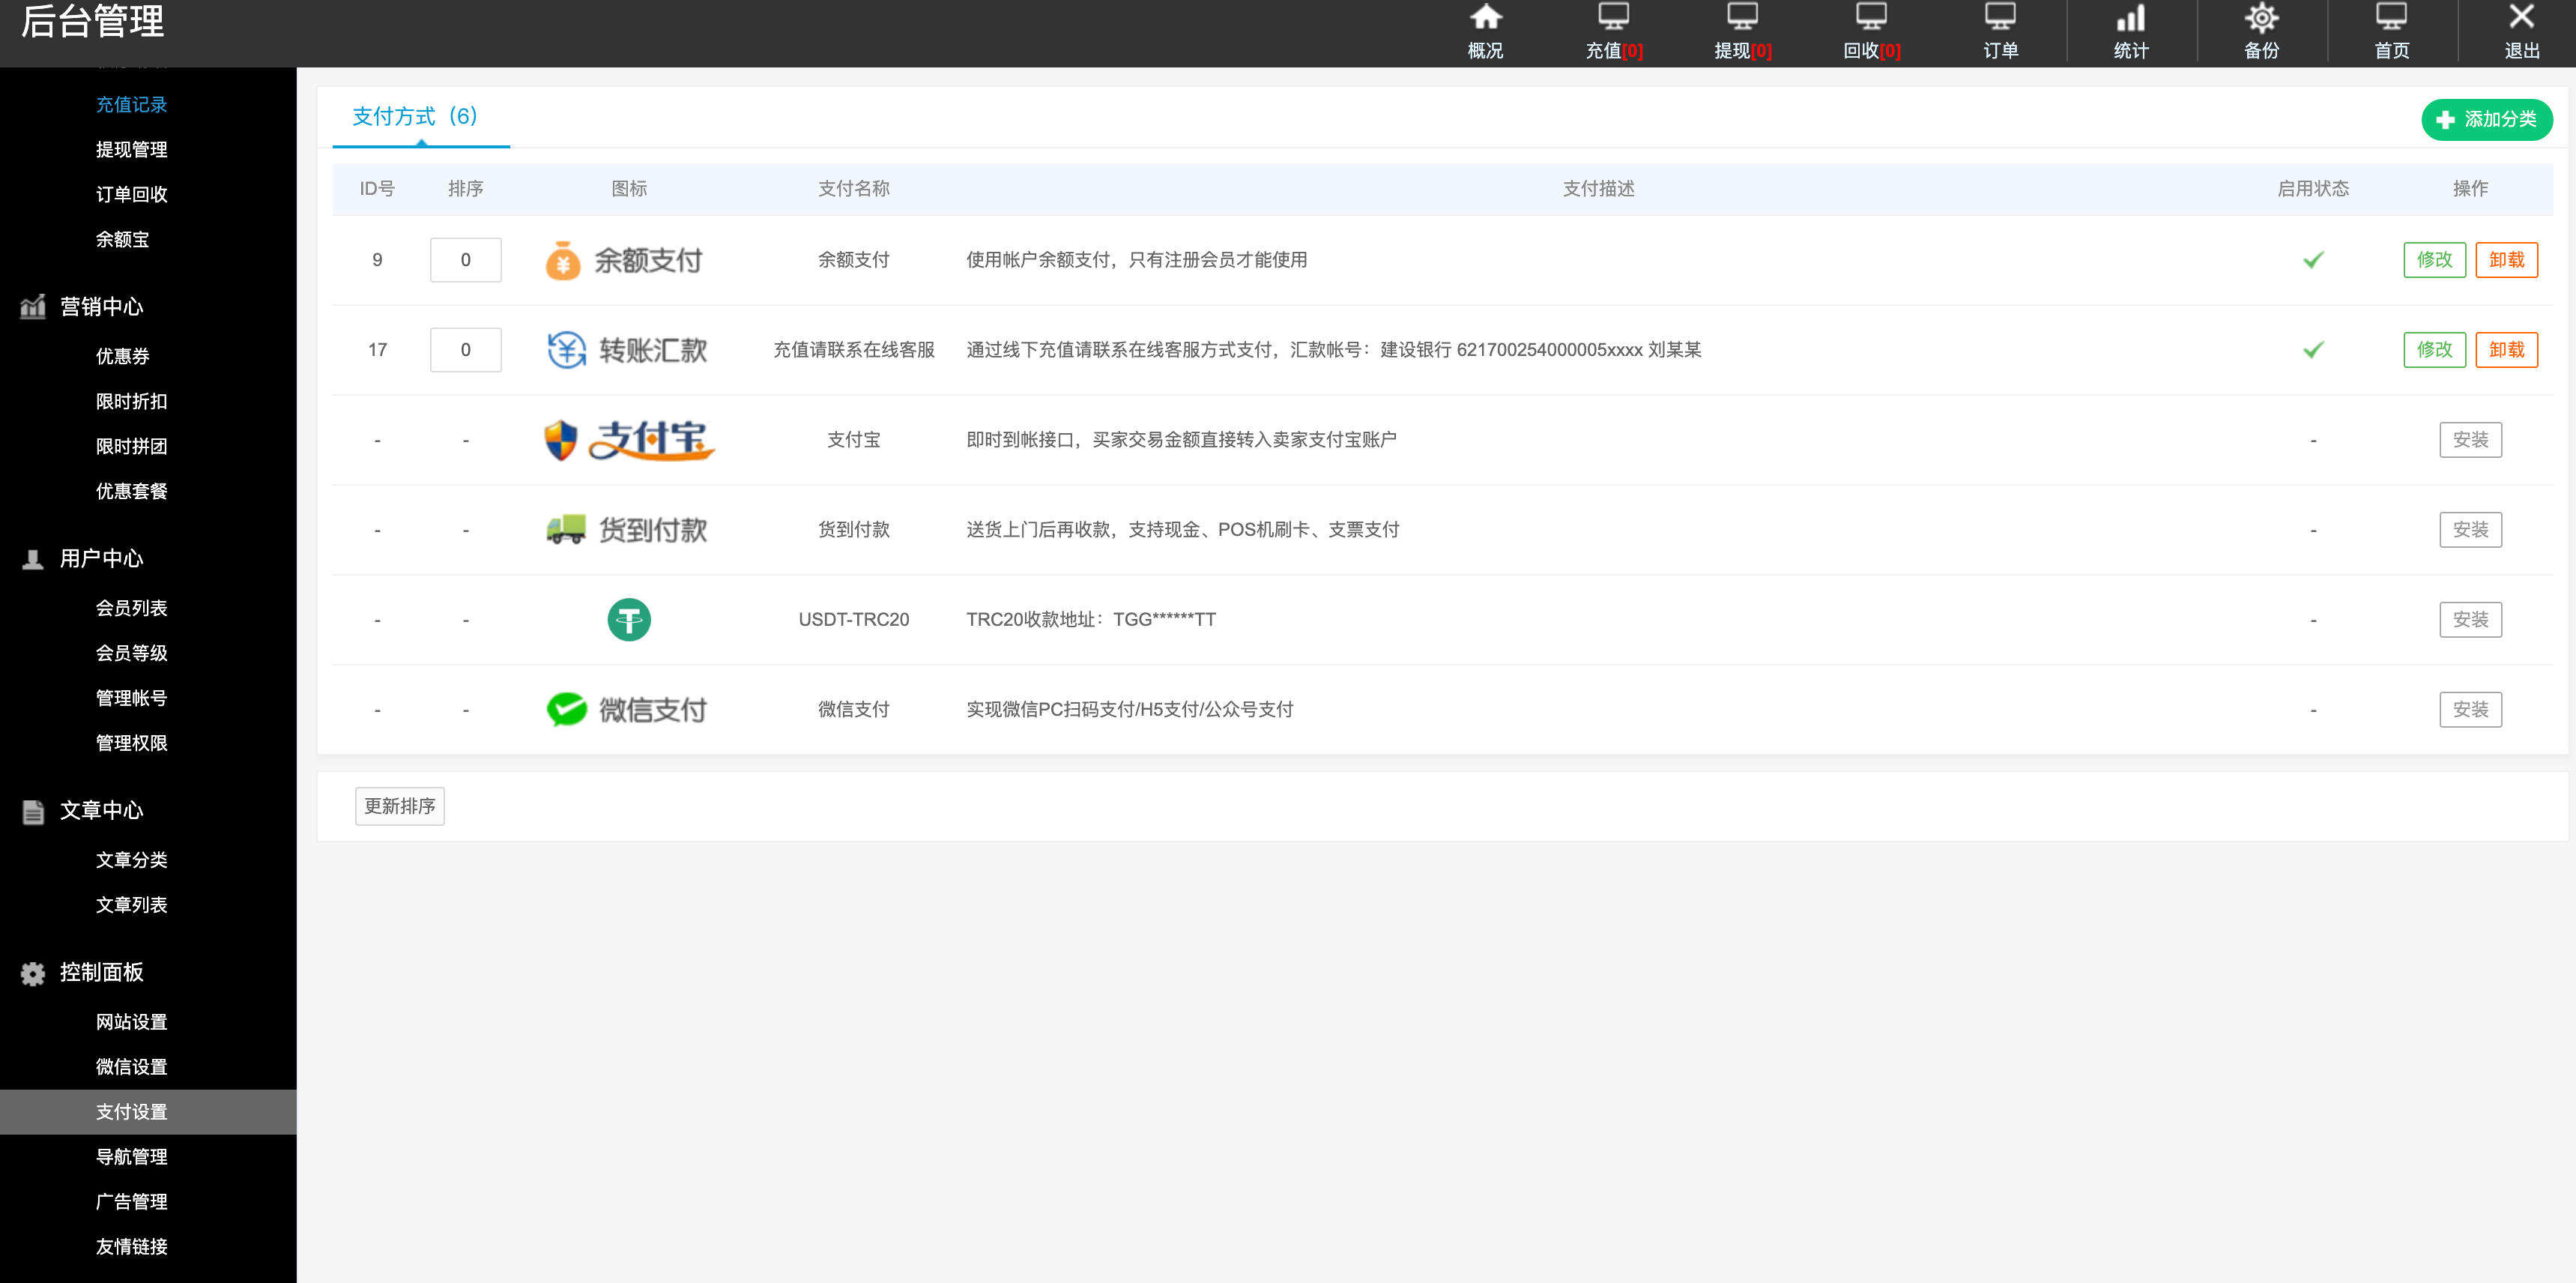
Task: Click 安装 to install 微信支付
Action: click(2470, 708)
